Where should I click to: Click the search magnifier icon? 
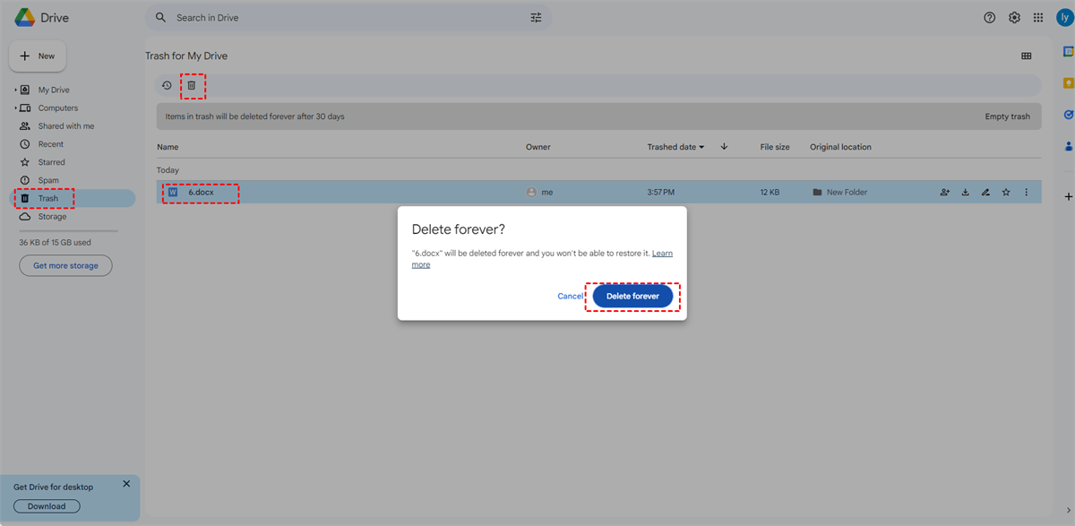pos(161,17)
